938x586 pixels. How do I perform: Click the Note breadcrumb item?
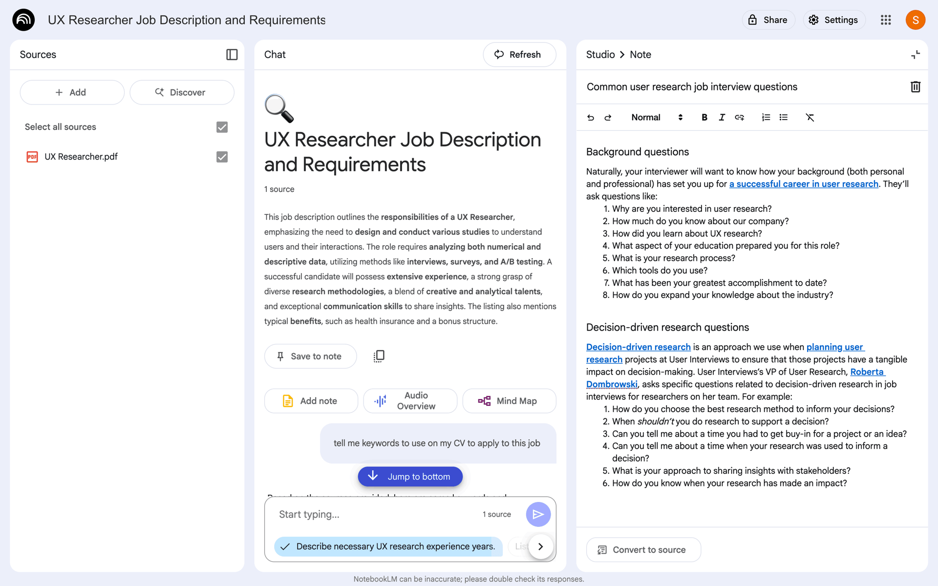[x=640, y=55]
